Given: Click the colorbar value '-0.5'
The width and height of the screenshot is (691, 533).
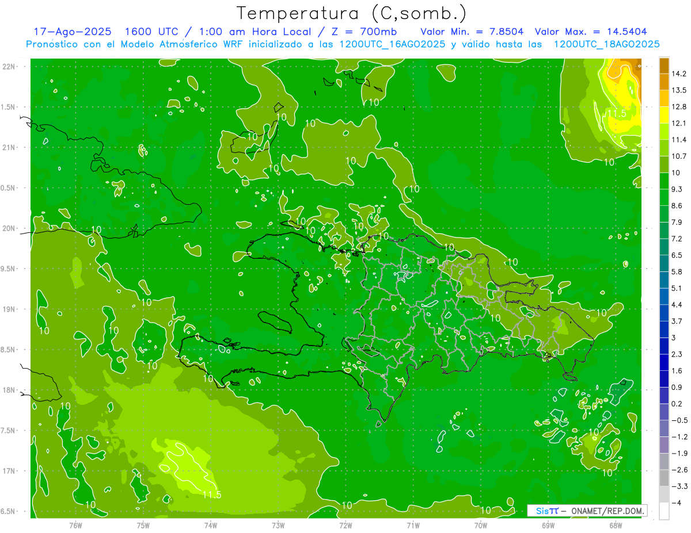Looking at the screenshot, I should coord(679,420).
